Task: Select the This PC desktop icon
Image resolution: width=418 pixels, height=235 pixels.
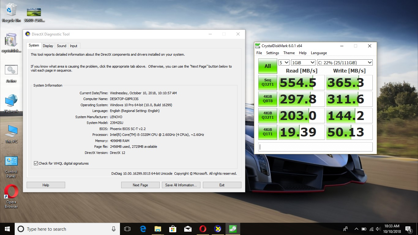Action: click(x=11, y=134)
